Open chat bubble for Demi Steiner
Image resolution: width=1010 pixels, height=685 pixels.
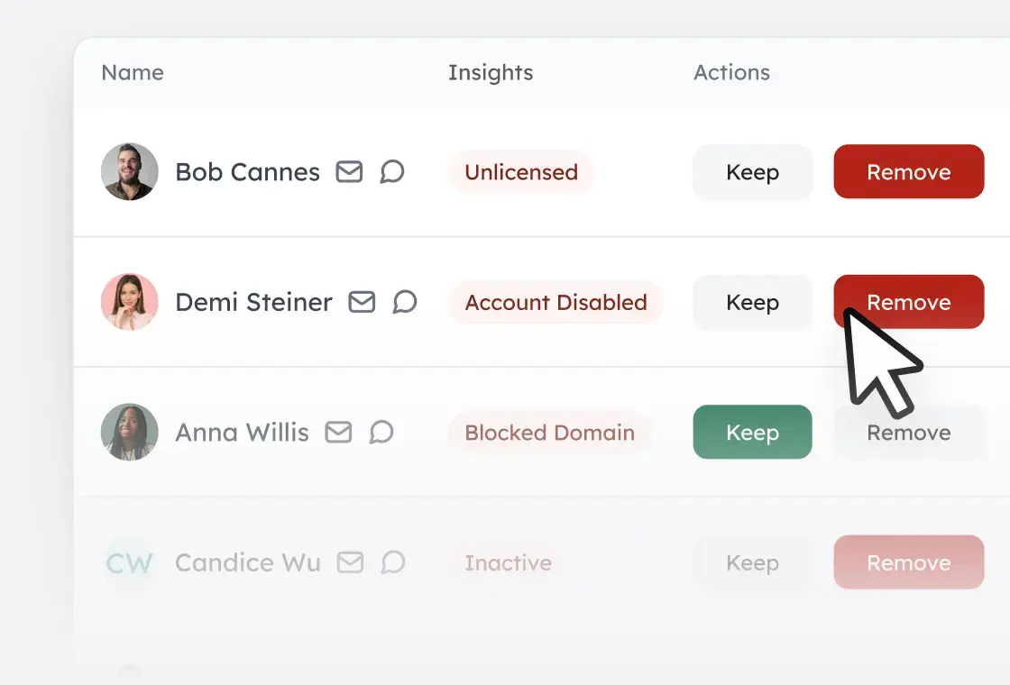coord(405,302)
